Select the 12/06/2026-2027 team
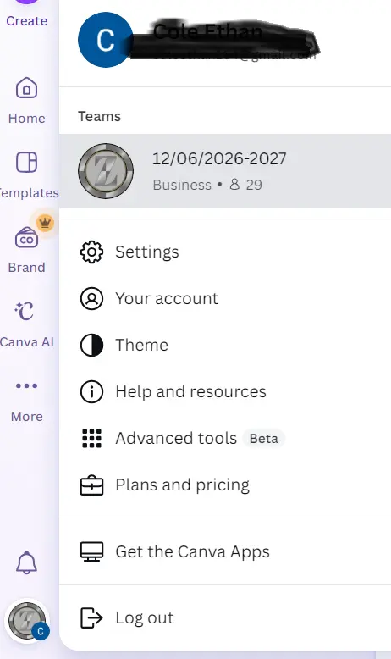 click(225, 171)
